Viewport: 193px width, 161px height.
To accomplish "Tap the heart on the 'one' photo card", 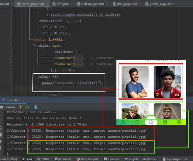I will [x=157, y=94].
